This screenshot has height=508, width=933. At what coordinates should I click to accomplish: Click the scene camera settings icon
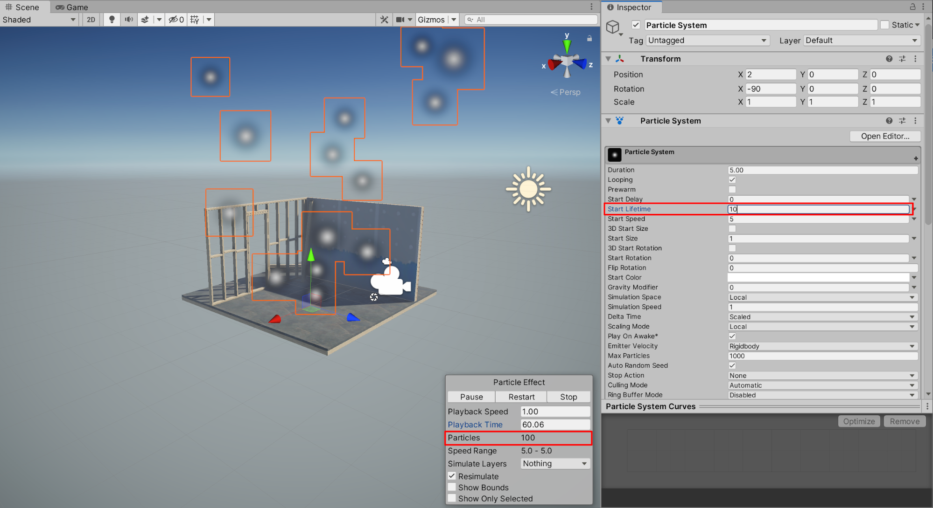tap(400, 20)
